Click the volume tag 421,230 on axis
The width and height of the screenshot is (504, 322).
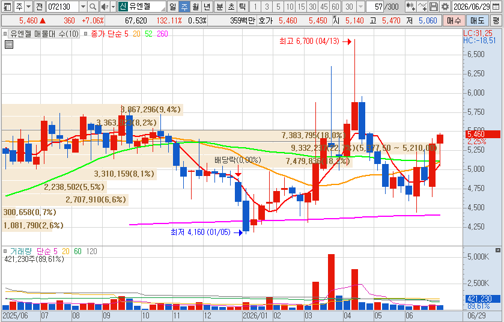[x=483, y=299]
